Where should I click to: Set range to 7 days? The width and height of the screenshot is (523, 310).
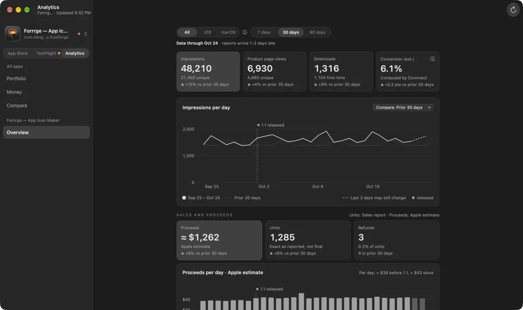[264, 32]
